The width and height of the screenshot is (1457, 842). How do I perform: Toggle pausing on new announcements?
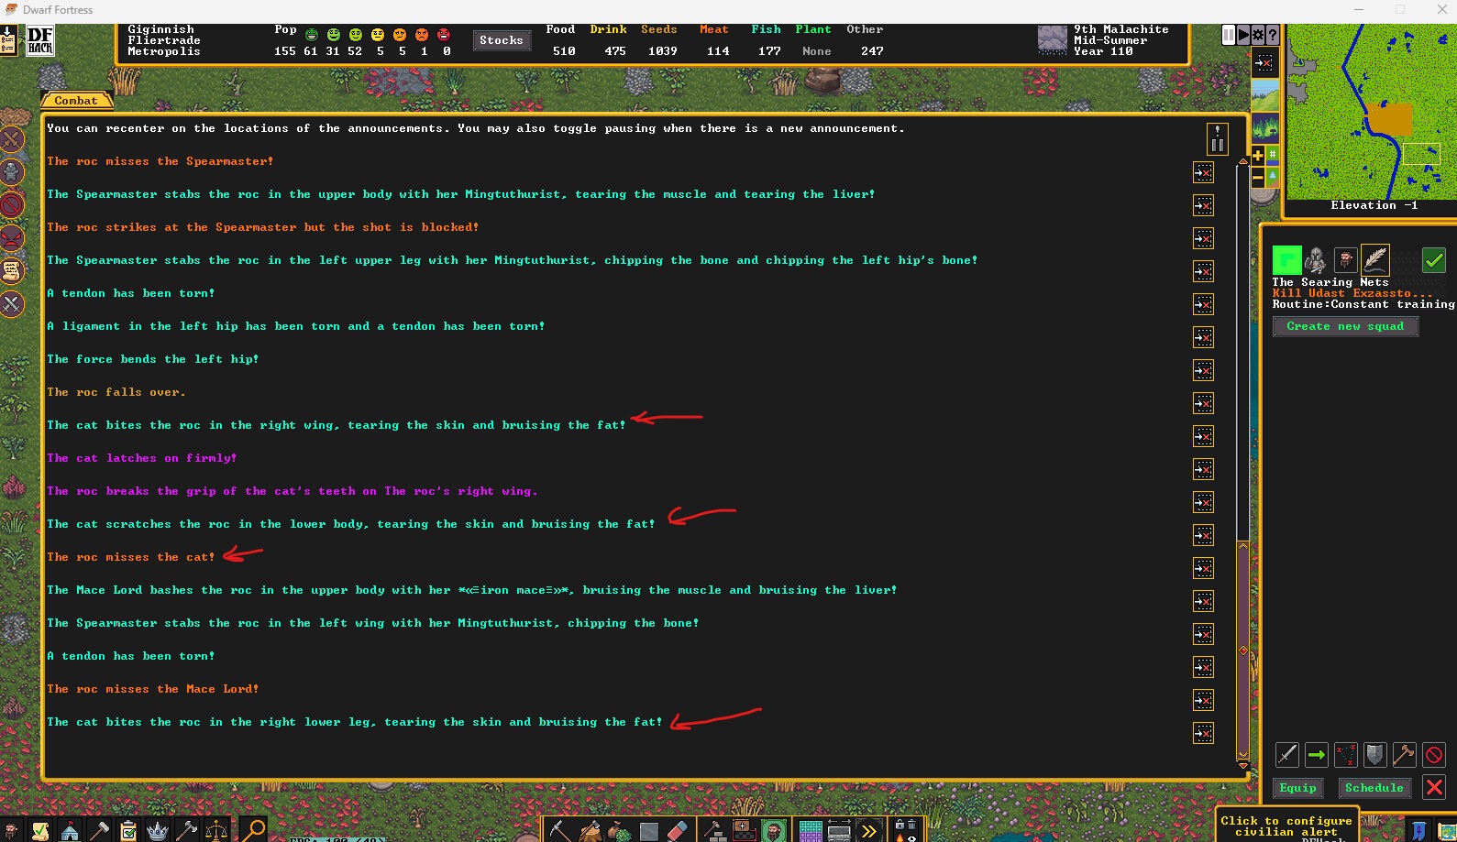pyautogui.click(x=1218, y=139)
